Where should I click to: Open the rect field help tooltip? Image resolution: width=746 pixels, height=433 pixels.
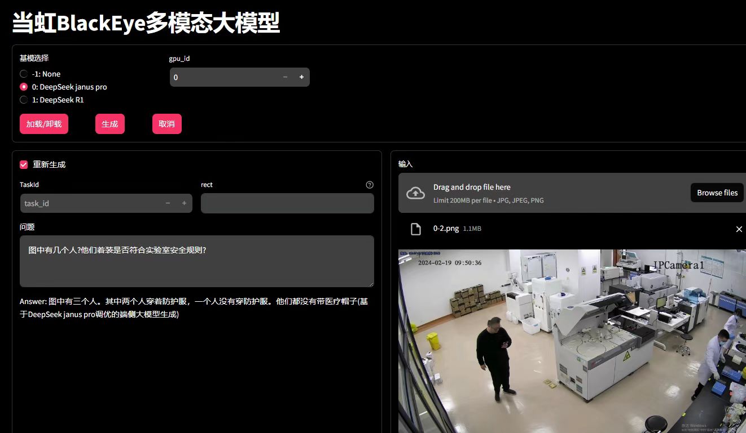tap(369, 184)
